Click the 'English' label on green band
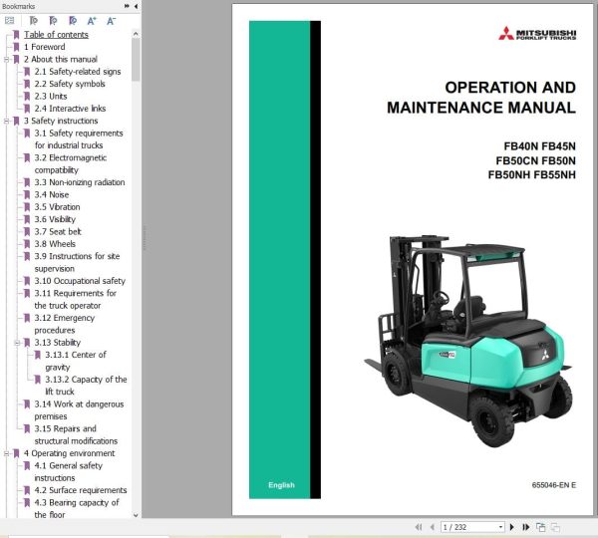Viewport: 598px width, 538px height. 281,485
